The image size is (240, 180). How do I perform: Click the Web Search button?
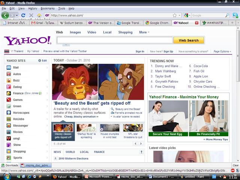click(x=189, y=40)
